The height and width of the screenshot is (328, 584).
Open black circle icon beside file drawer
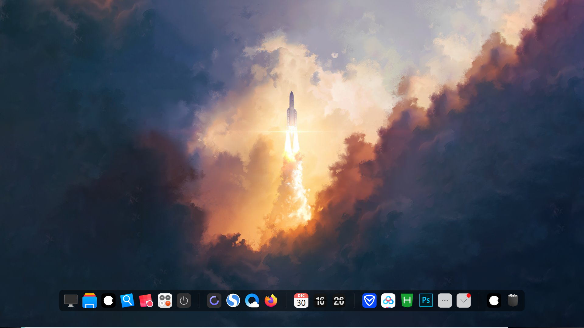click(108, 301)
